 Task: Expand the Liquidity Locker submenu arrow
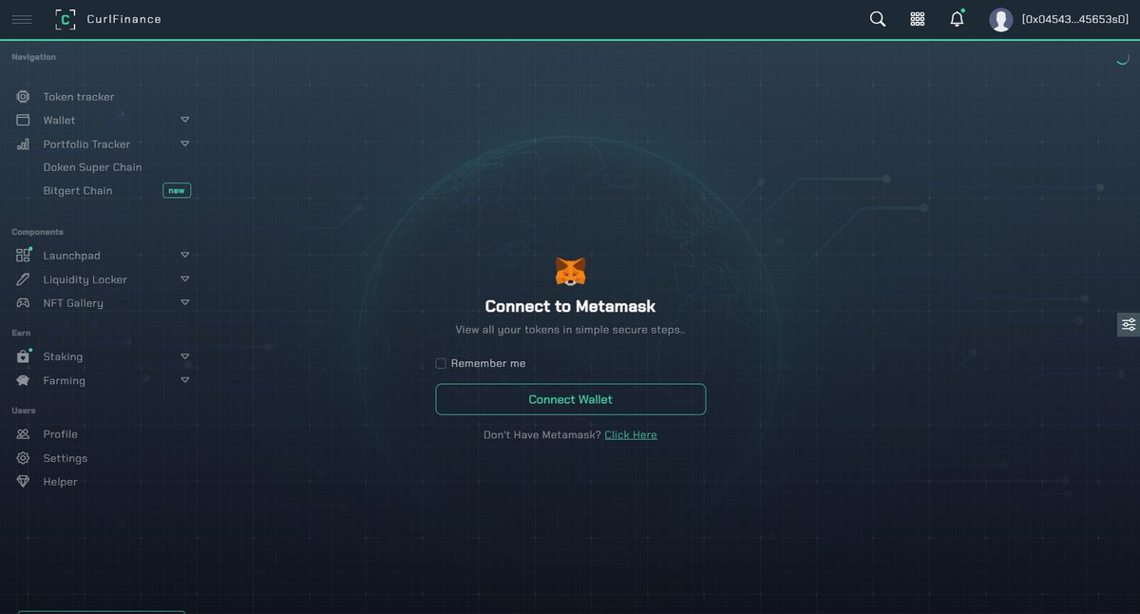[185, 278]
